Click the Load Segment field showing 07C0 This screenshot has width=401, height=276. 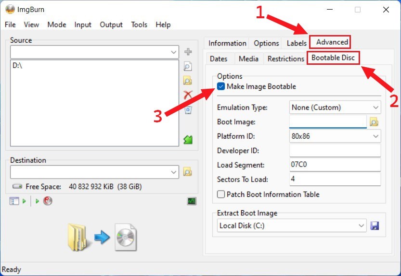pos(335,165)
